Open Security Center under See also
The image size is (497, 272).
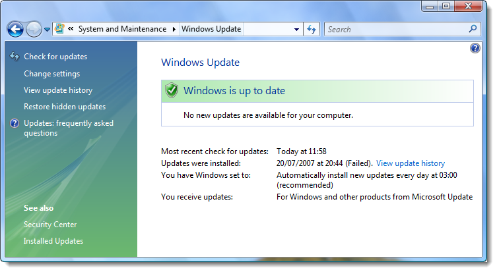(x=50, y=225)
